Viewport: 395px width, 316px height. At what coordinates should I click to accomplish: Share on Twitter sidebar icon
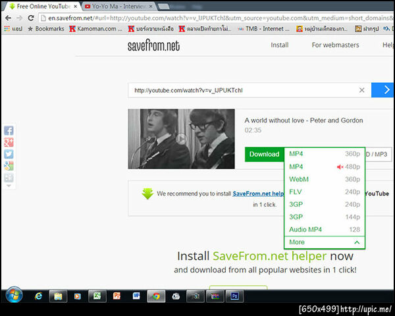tap(9, 154)
